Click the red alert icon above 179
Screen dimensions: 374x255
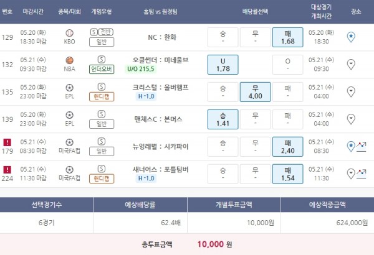pyautogui.click(x=7, y=141)
